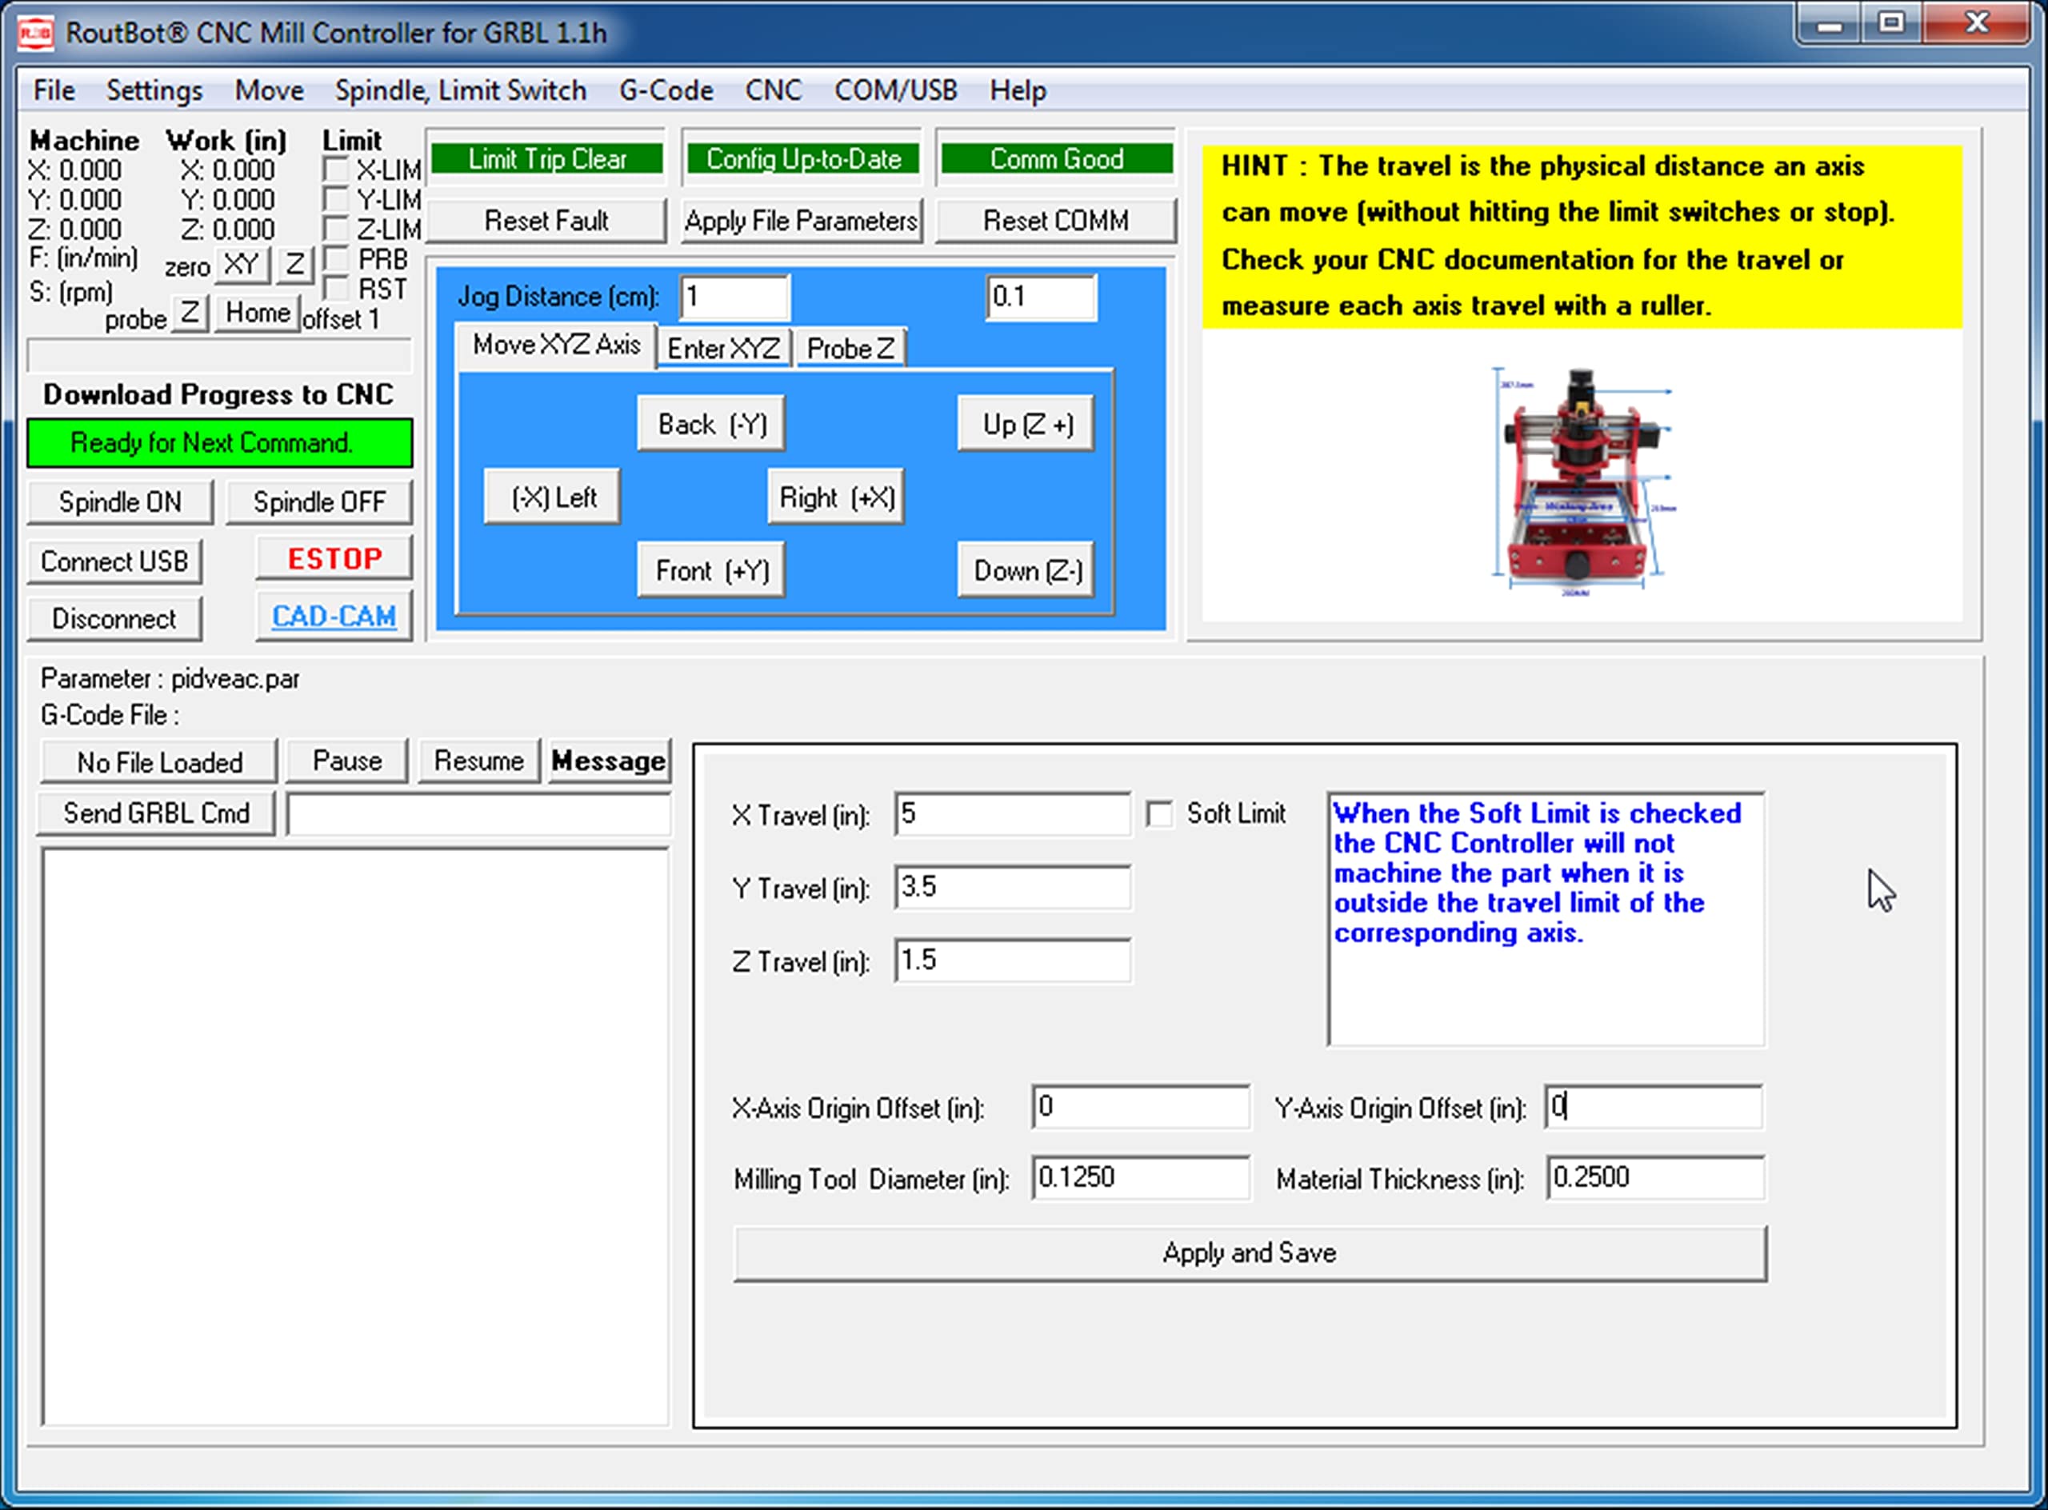The width and height of the screenshot is (2048, 1510).
Task: Open the Settings menu
Action: tap(154, 90)
